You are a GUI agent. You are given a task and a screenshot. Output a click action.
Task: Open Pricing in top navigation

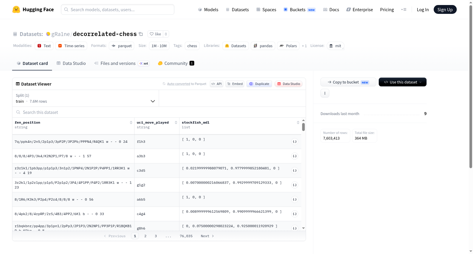(387, 9)
